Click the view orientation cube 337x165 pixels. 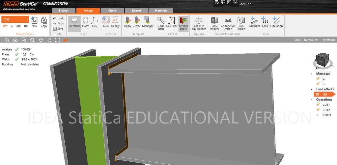(322, 60)
